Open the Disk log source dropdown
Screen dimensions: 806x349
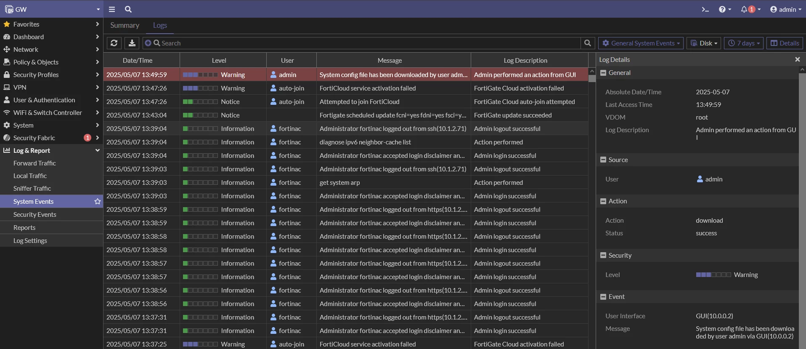[704, 43]
